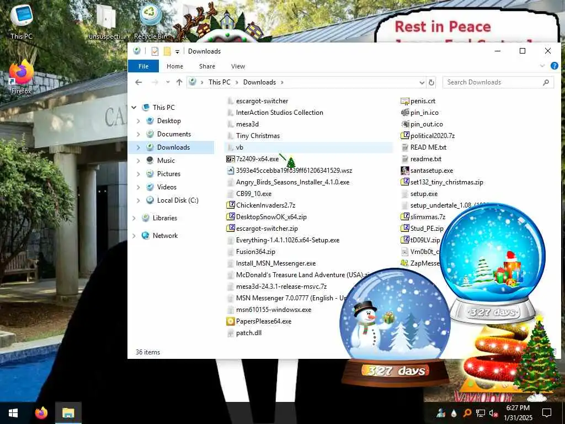
Task: Open the unsuspecti... desktop file
Action: (x=106, y=22)
